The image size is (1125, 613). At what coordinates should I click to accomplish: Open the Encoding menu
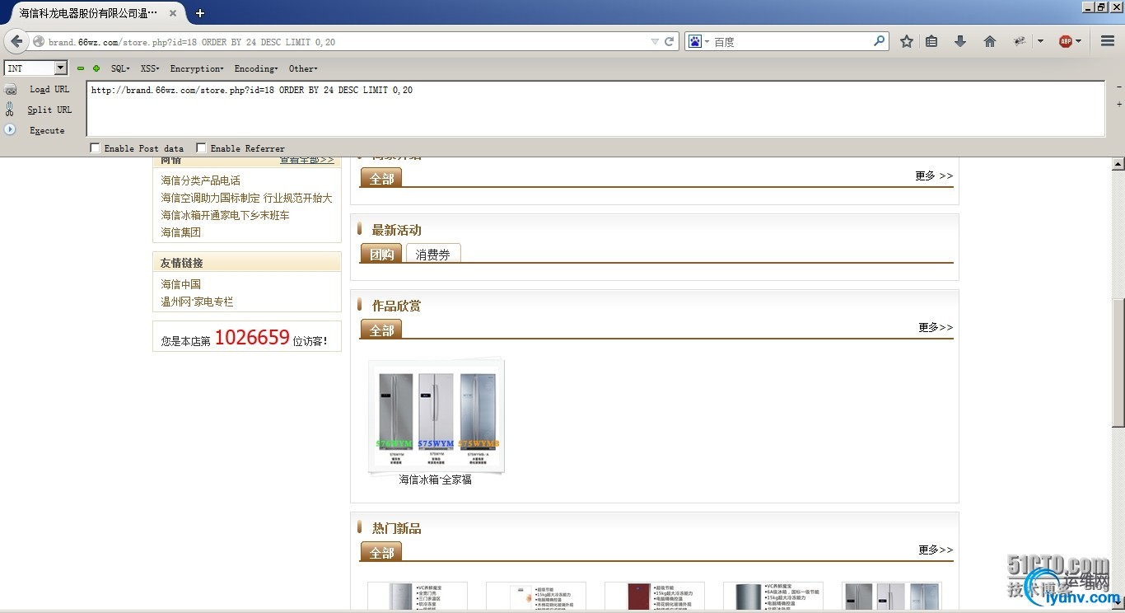256,68
